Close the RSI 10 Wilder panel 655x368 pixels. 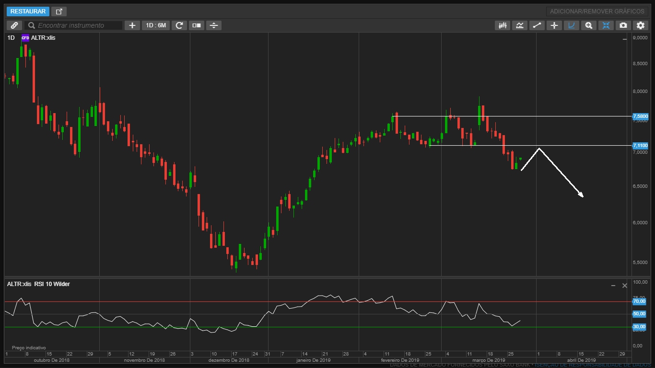pos(624,286)
